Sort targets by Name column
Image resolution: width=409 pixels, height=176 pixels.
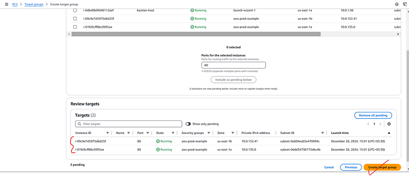click(129, 133)
